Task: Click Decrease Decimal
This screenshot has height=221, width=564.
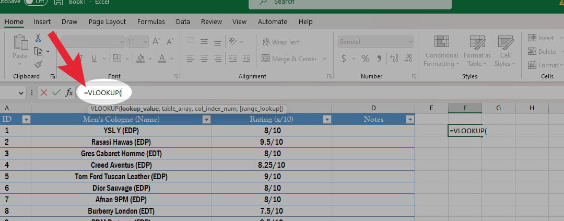Action: click(408, 59)
